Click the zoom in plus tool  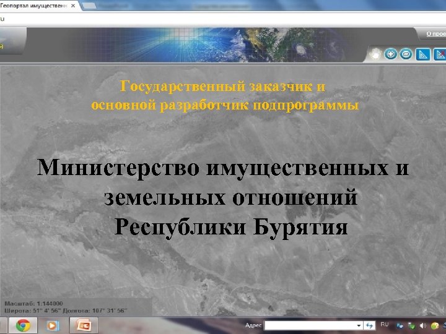tap(391, 54)
